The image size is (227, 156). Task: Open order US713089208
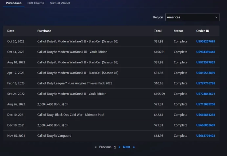click(206, 104)
